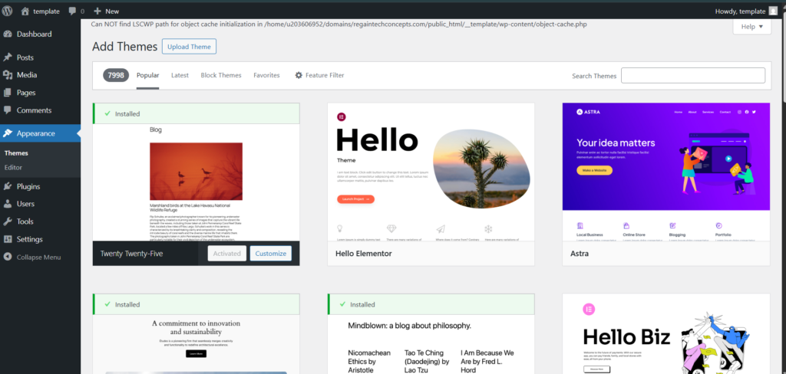Switch to the Favorites tab
This screenshot has width=786, height=374.
coord(266,75)
